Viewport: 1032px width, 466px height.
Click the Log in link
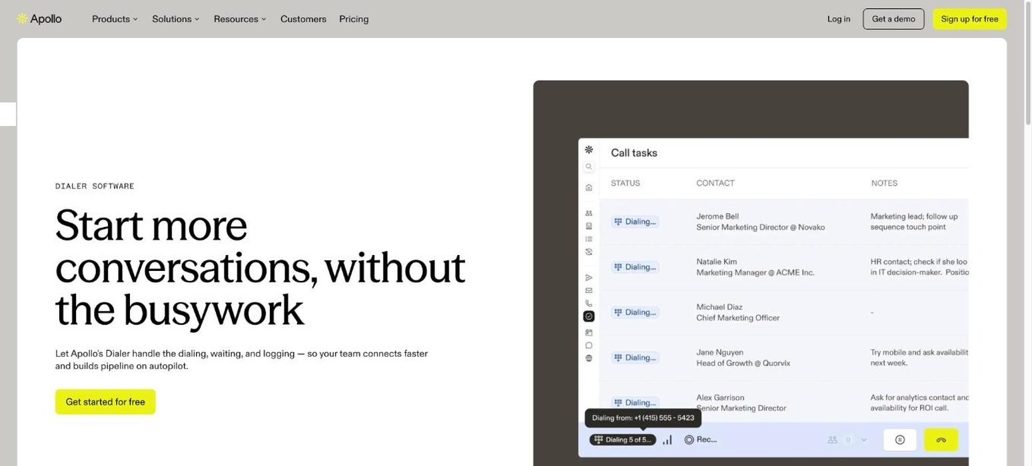[x=839, y=19]
